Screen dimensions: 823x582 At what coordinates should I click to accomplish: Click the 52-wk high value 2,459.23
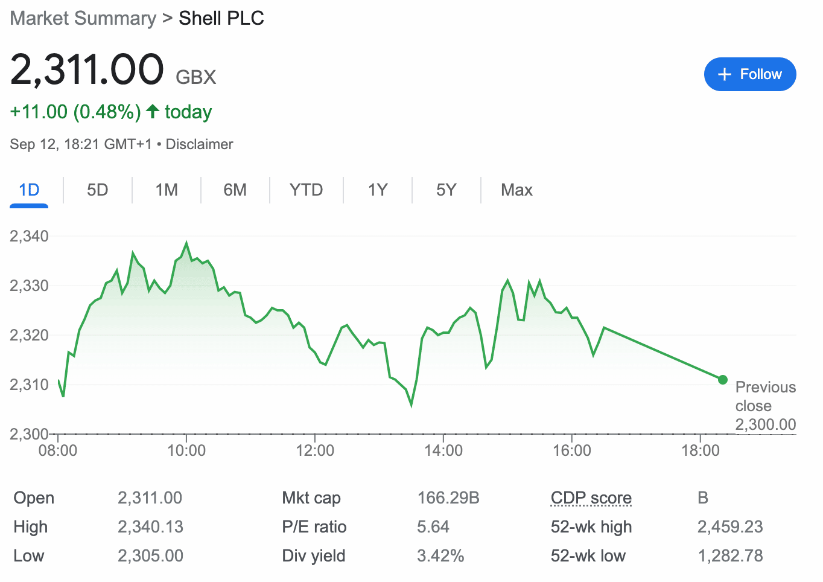(x=730, y=527)
